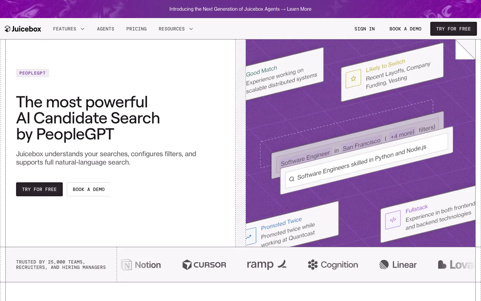Click the PeopleGPT tag label
The image size is (481, 301).
click(32, 73)
